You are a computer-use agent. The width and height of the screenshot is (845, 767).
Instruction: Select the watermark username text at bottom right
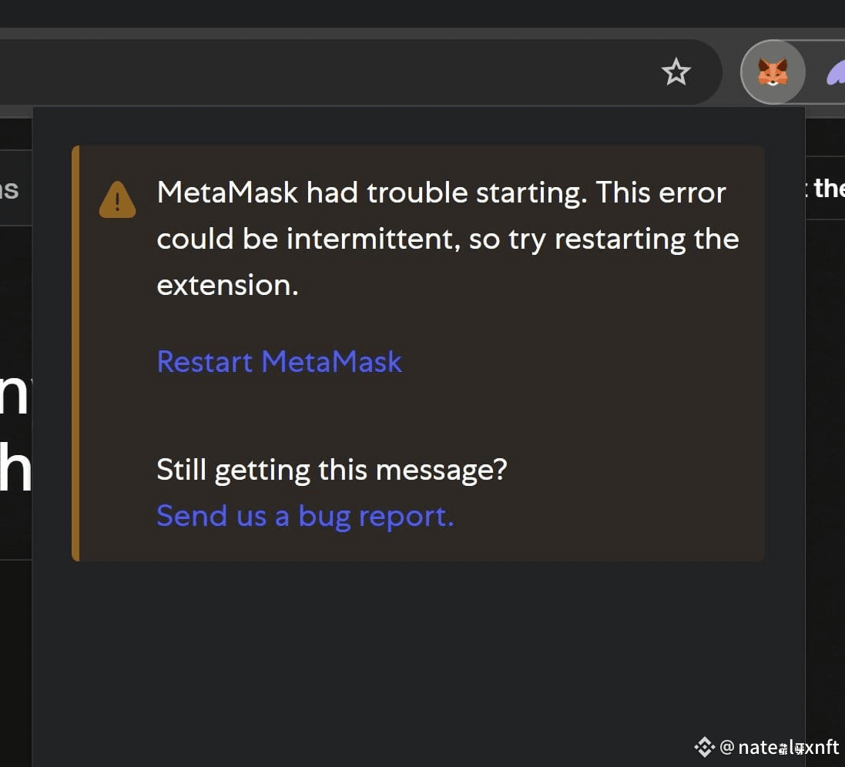[x=780, y=747]
